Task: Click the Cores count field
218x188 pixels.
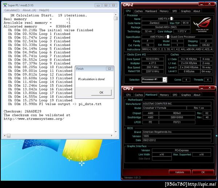Action: 186,80
